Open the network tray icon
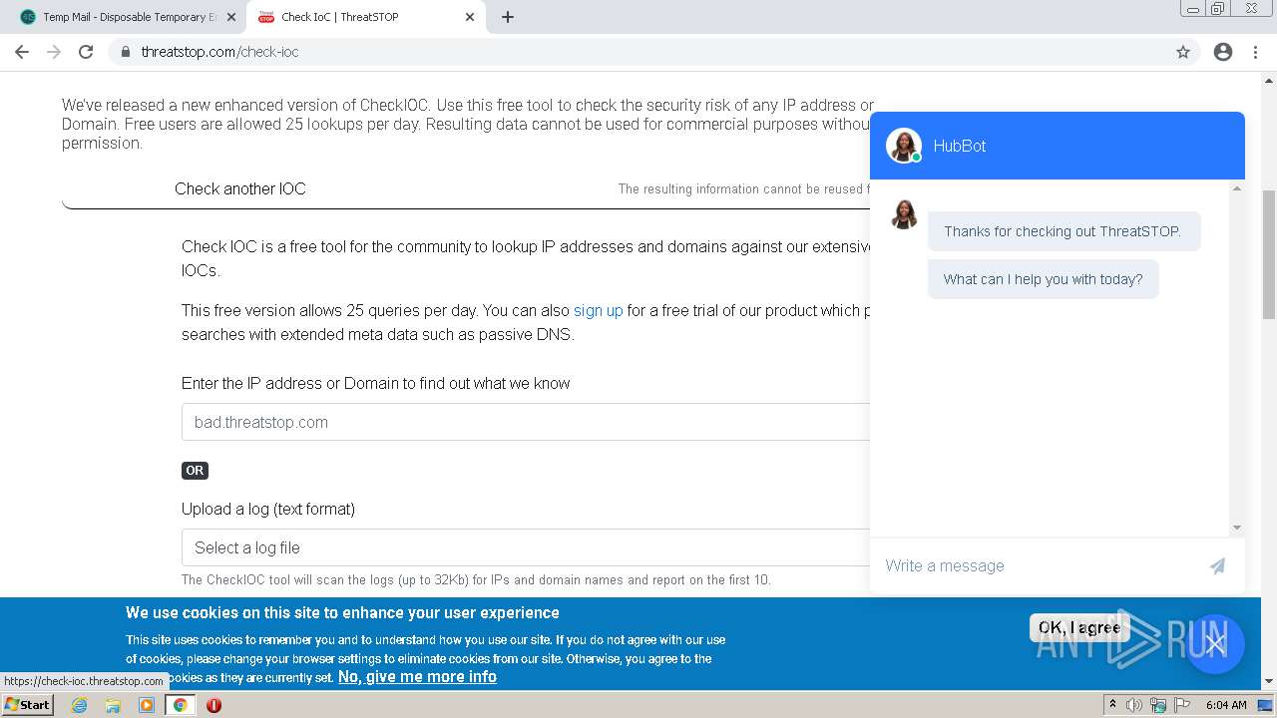Viewport: 1277px width, 718px height. [1158, 705]
